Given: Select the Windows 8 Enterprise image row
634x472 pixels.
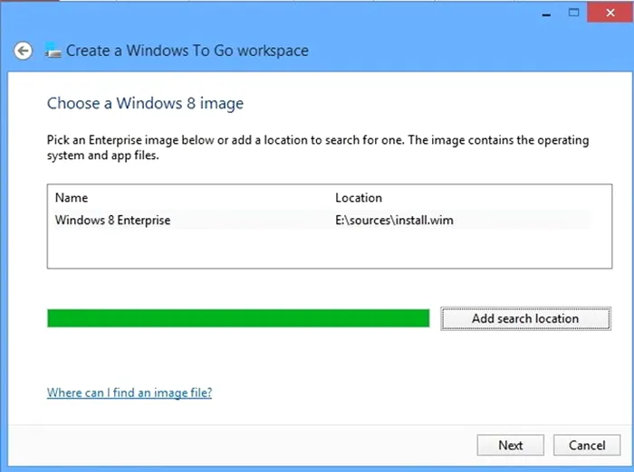Looking at the screenshot, I should 323,220.
